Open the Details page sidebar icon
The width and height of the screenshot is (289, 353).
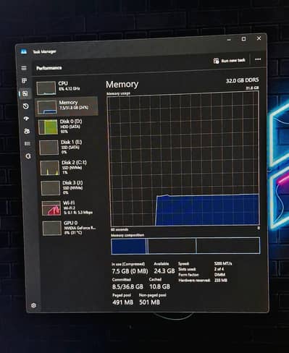click(28, 144)
